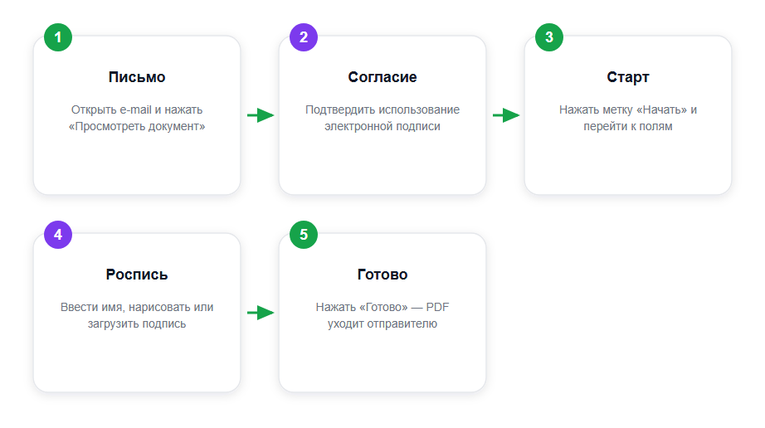Click description Нажать метку «Начать»
The height and width of the screenshot is (428, 765).
click(628, 118)
